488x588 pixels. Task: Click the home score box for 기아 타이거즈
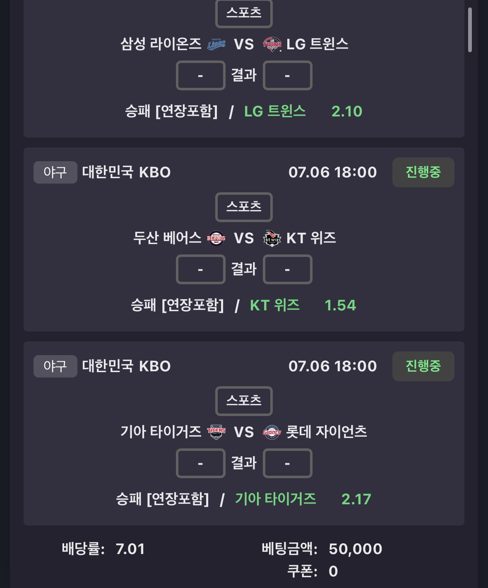(x=200, y=463)
